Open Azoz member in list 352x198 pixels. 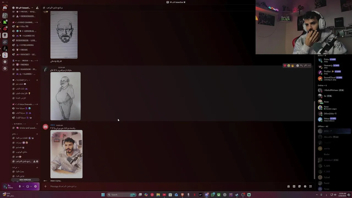tap(333, 108)
